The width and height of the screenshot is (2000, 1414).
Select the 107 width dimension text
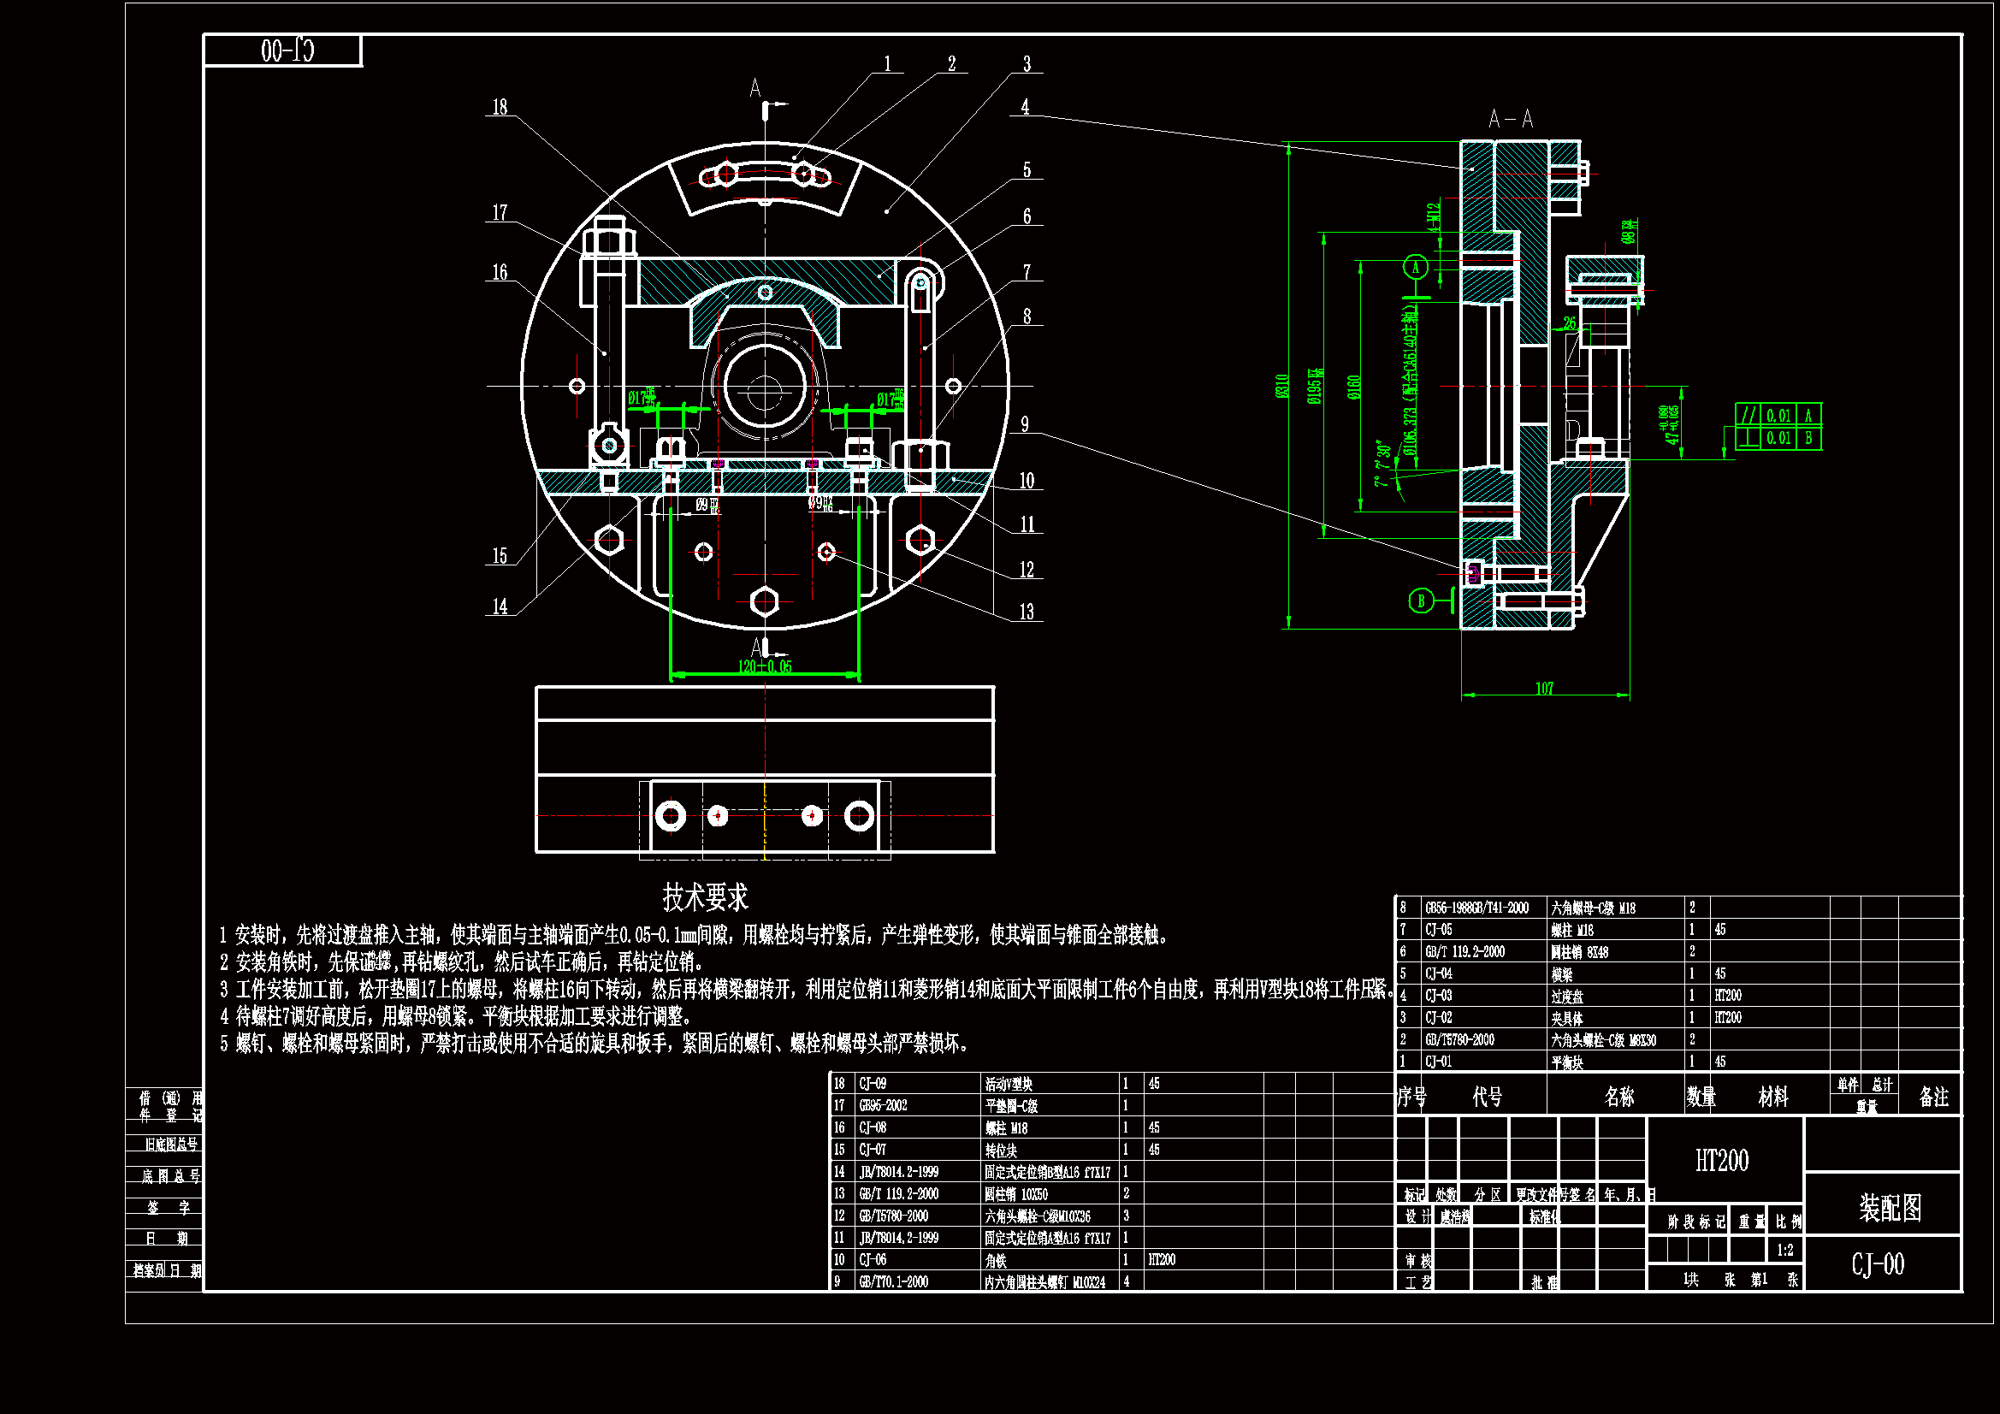pyautogui.click(x=1544, y=689)
